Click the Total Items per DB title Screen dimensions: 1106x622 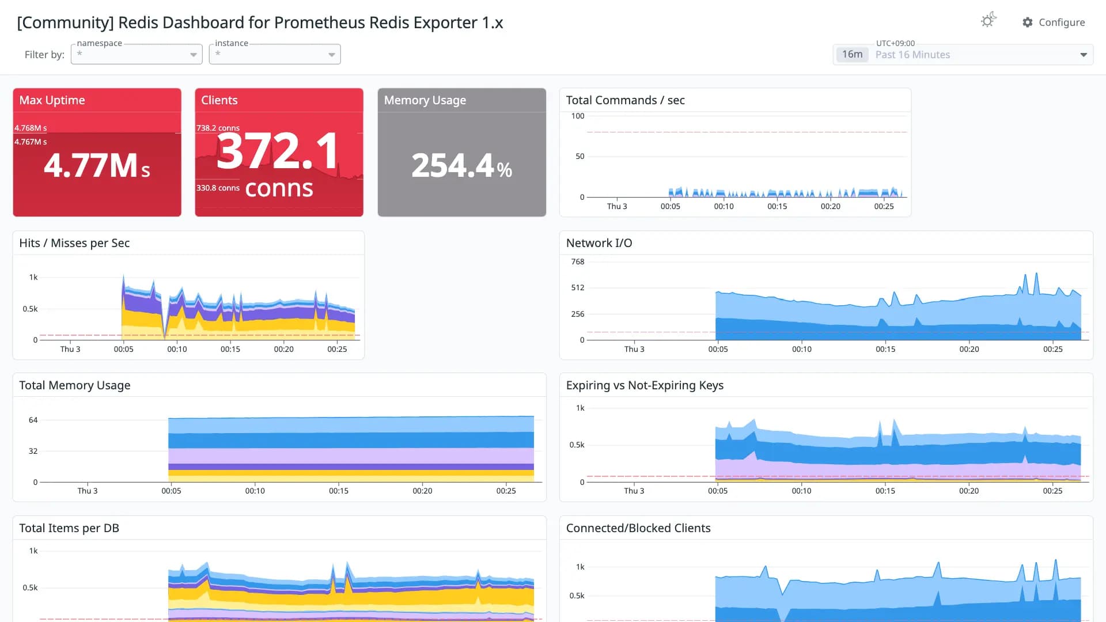[x=69, y=528]
